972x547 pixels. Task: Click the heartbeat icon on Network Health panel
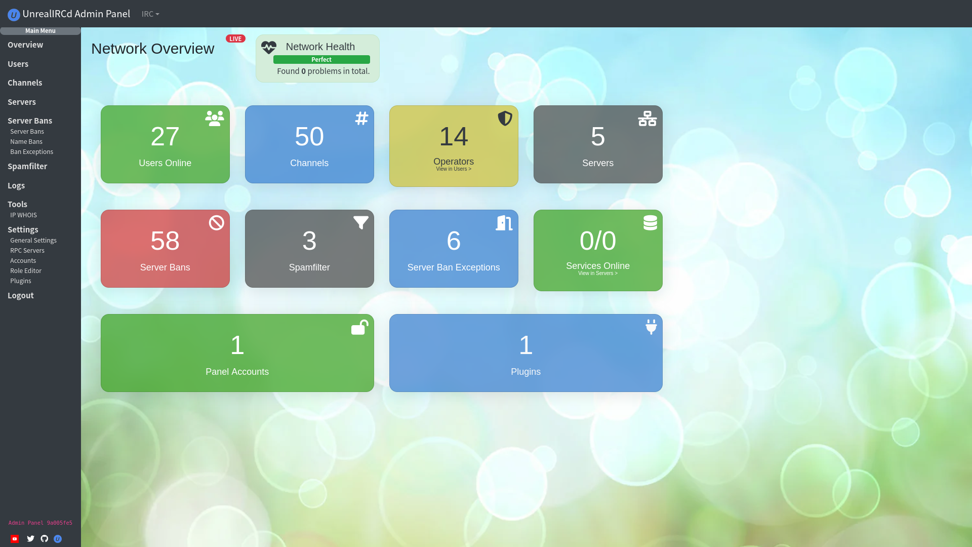pyautogui.click(x=268, y=47)
